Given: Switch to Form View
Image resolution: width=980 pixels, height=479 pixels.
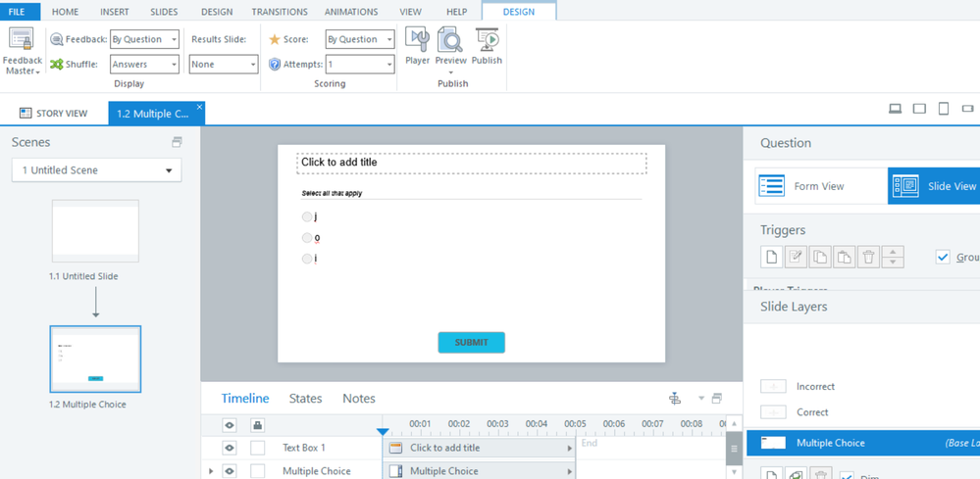Looking at the screenshot, I should pos(821,186).
